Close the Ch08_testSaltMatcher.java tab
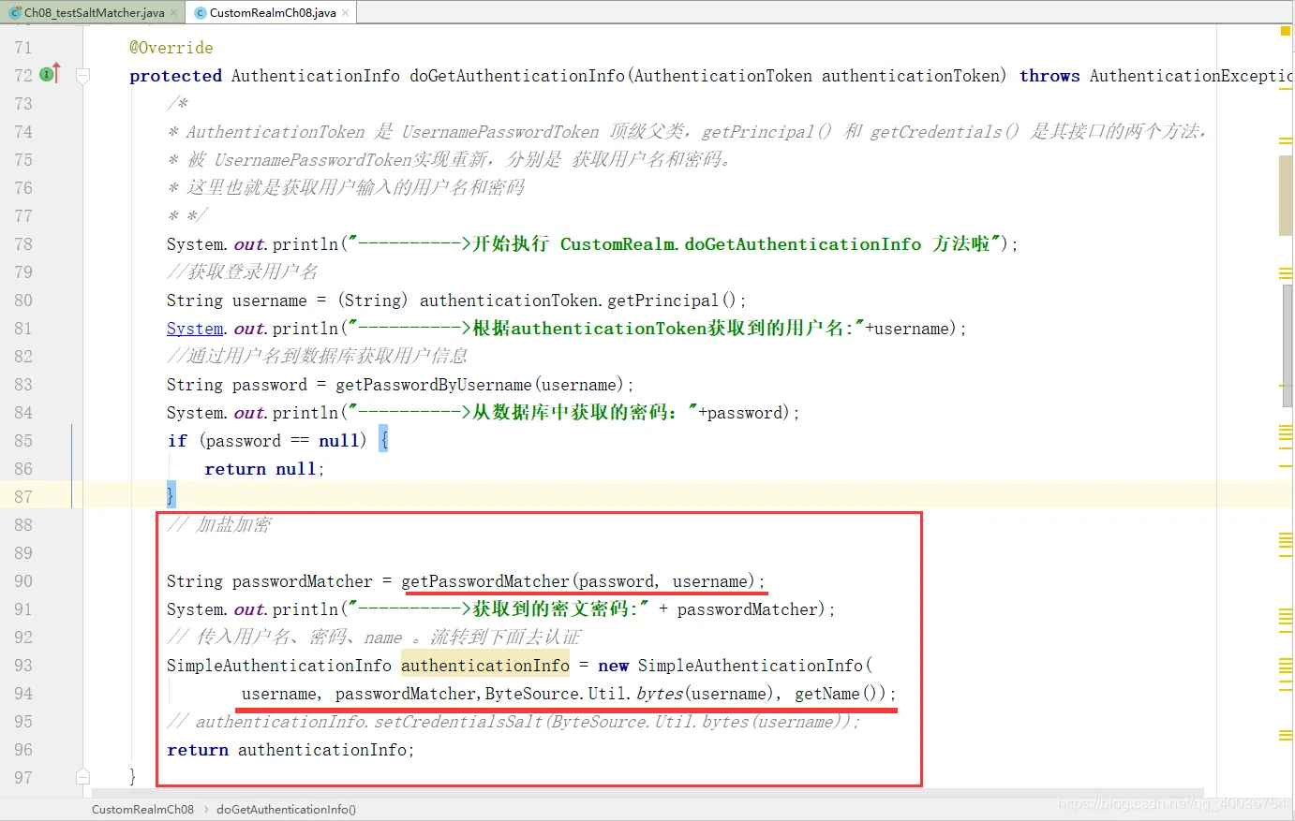 click(x=174, y=12)
